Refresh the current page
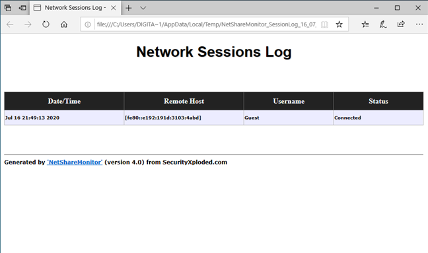The height and width of the screenshot is (253, 428). (x=46, y=24)
